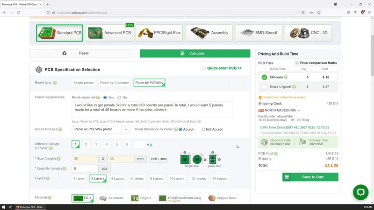Click the 24hours build time help icon
Viewport: 374px width, 210px height.
(x=286, y=77)
